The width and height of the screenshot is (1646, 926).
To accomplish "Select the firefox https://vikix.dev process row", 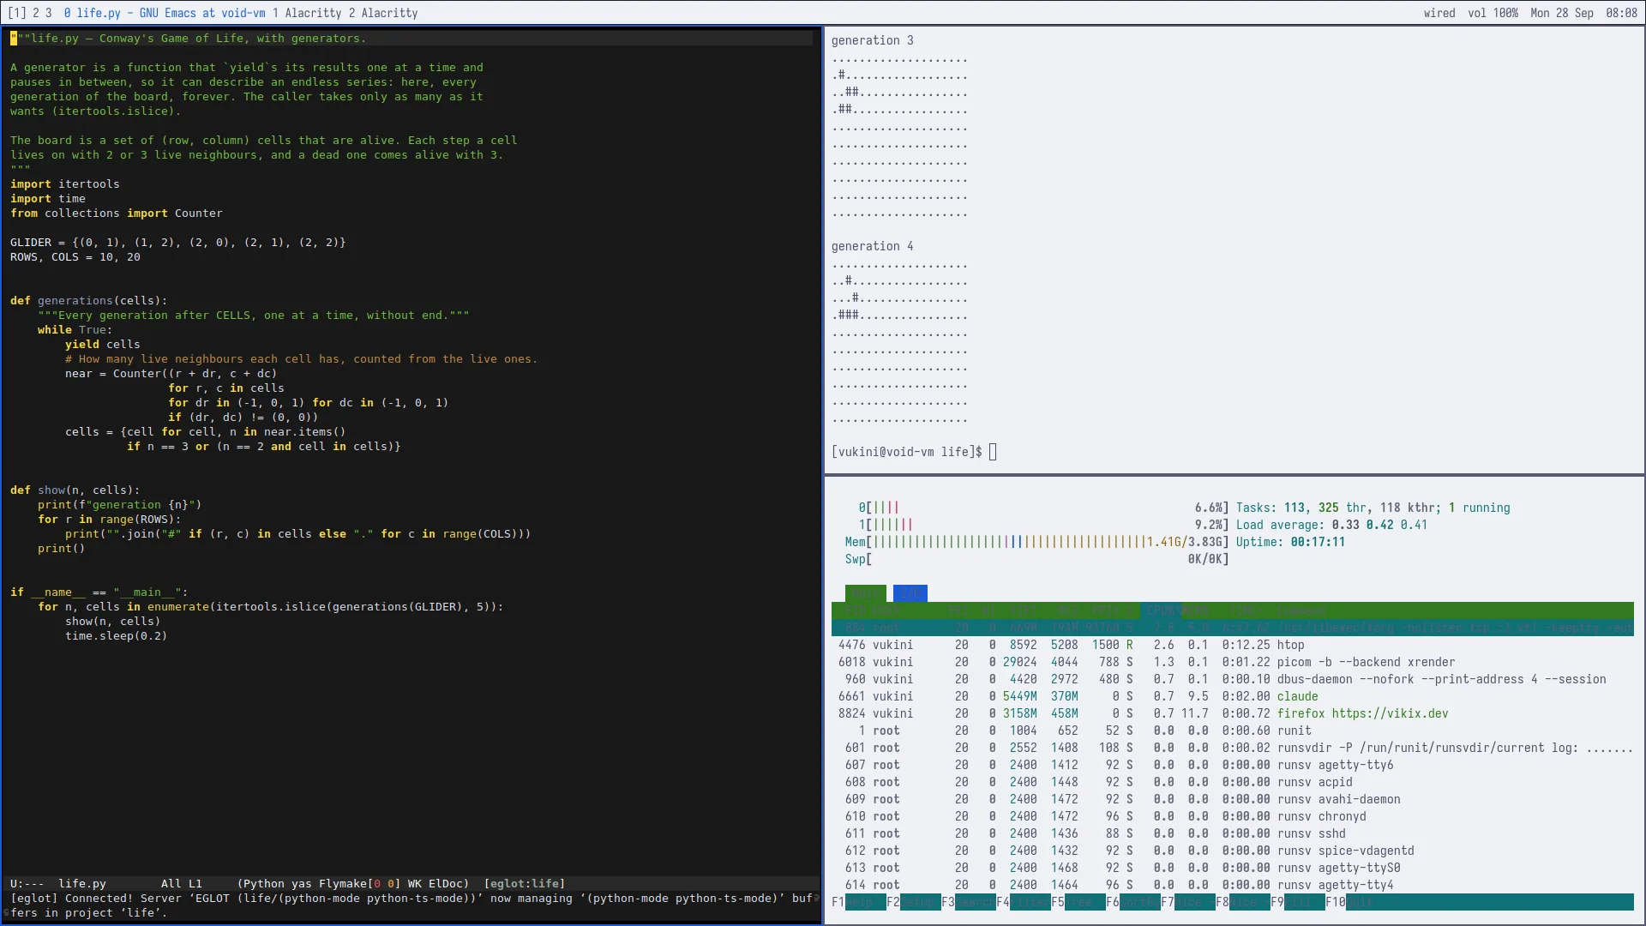I will click(1233, 713).
